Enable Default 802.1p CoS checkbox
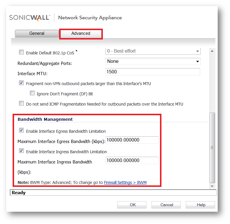The height and width of the screenshot is (224, 230). click(21, 52)
